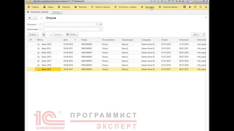Image resolution: width=234 pixels, height=131 pixels.
Task: Click the Утвердить button
Action: (56, 34)
